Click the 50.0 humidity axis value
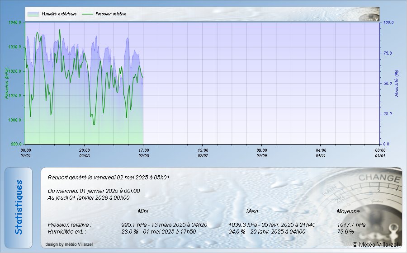 (388, 84)
